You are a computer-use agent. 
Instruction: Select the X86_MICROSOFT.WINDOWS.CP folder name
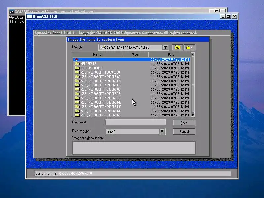[x=101, y=85]
